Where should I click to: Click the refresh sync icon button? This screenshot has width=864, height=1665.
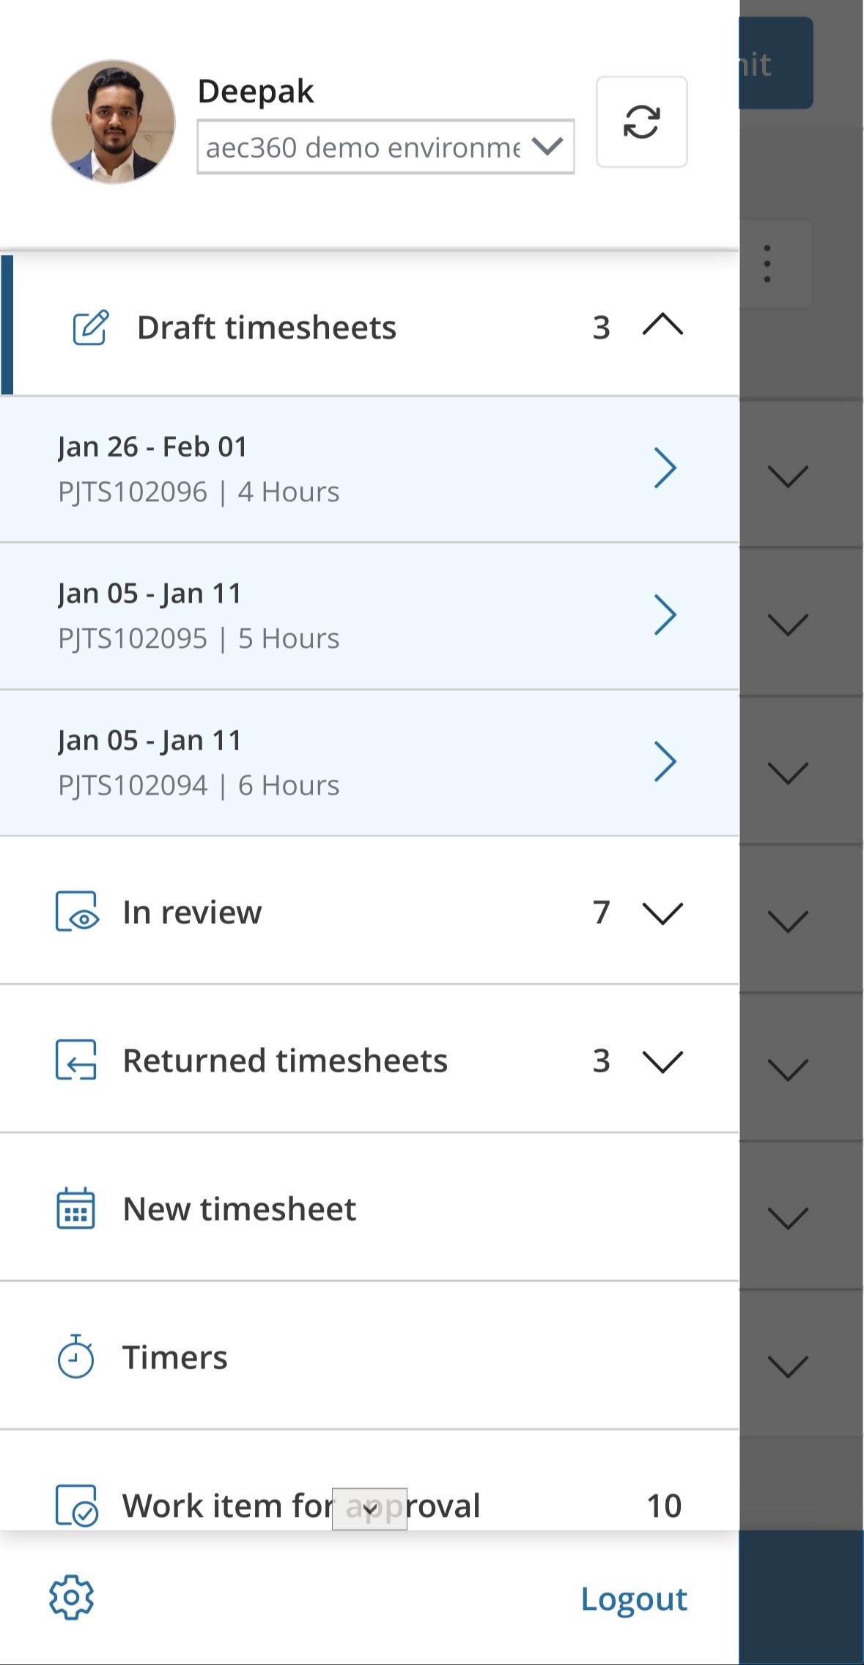click(x=641, y=122)
